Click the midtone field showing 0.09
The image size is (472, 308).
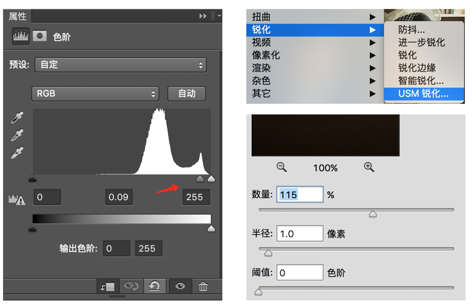point(119,197)
